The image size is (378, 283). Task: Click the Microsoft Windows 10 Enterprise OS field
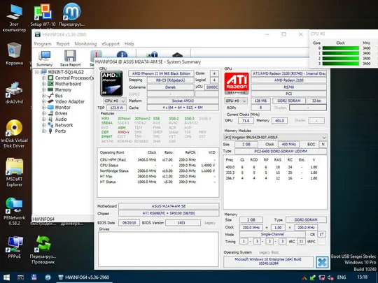coord(268,261)
